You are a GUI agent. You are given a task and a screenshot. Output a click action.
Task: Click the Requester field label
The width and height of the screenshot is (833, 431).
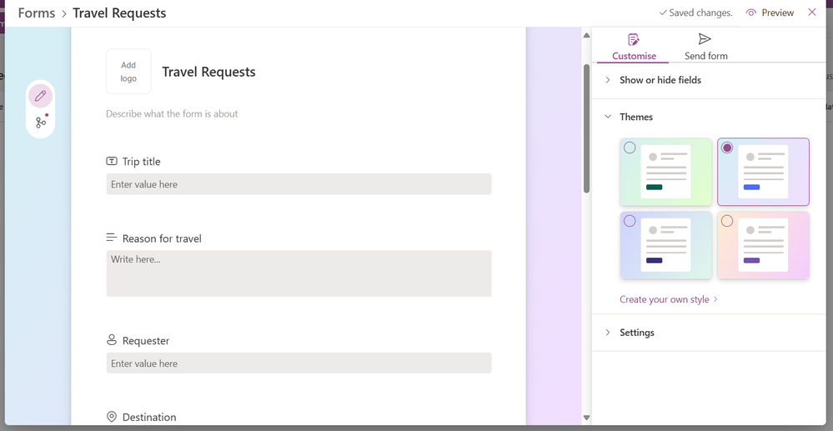coord(146,341)
